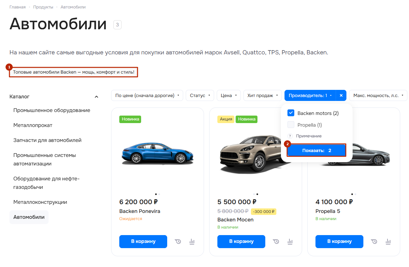Expand the Статус filter dropdown

coord(200,95)
